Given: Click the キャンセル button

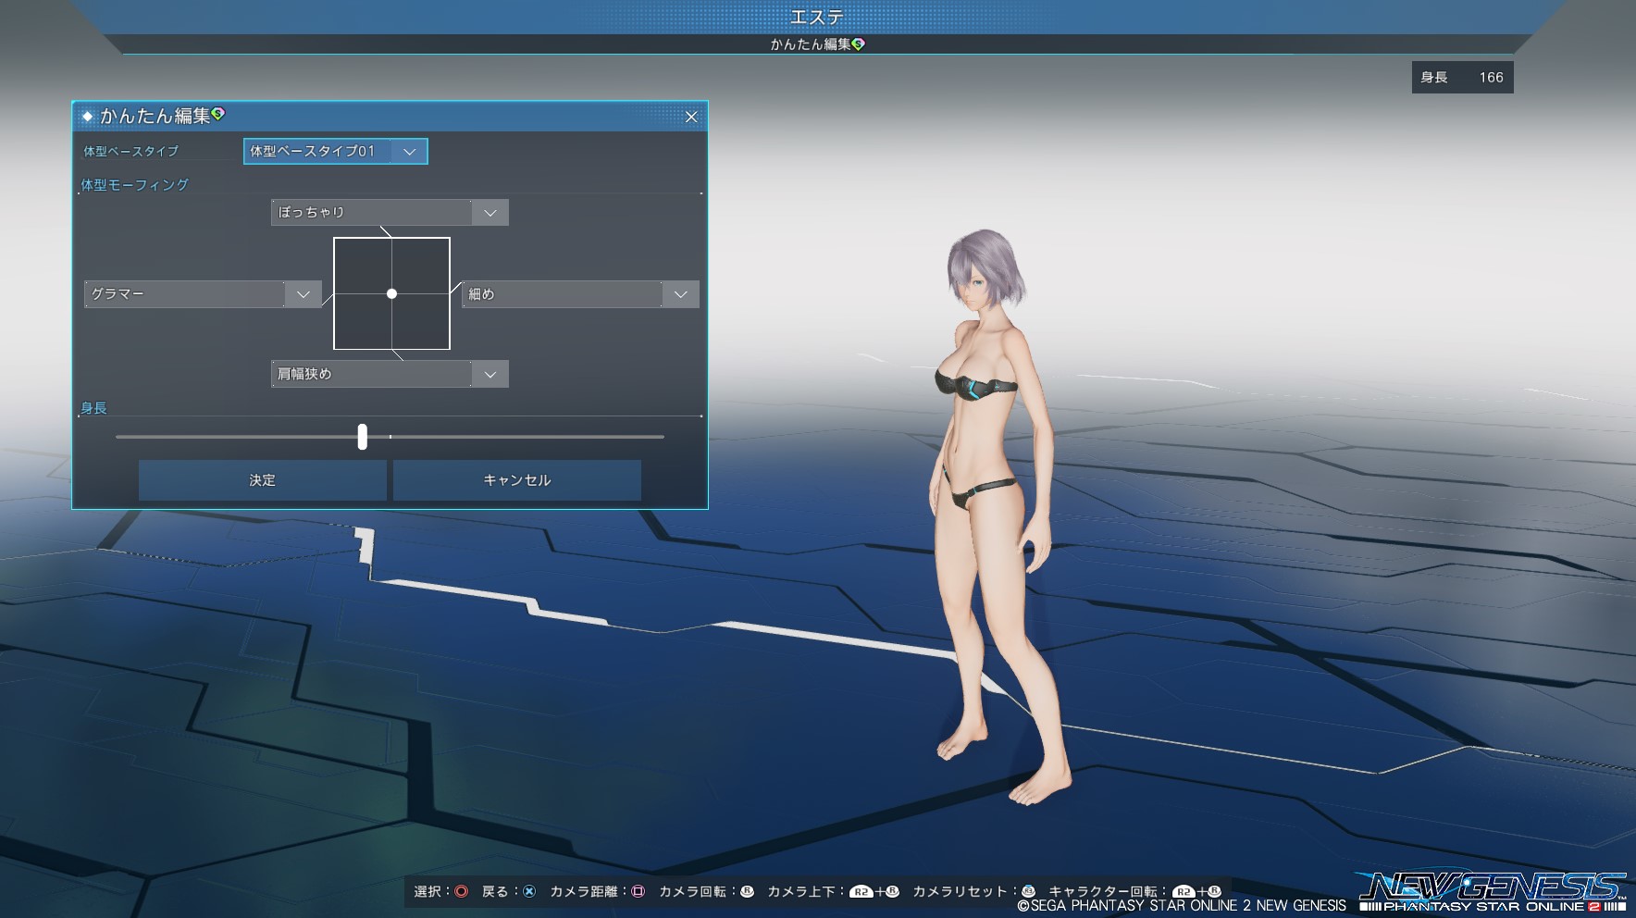Looking at the screenshot, I should coord(516,480).
